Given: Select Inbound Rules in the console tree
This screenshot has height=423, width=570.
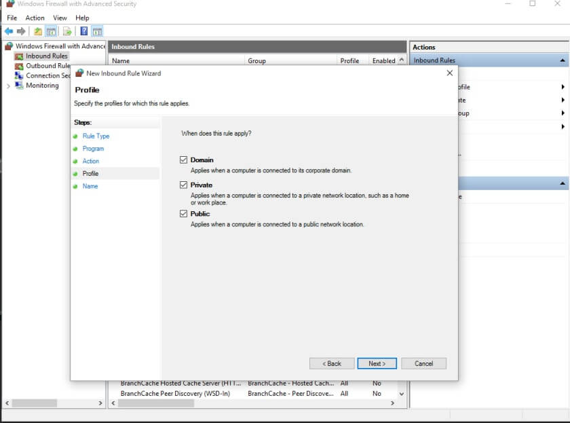Looking at the screenshot, I should click(46, 56).
